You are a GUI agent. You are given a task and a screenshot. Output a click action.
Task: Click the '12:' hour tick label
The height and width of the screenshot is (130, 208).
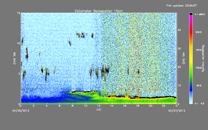[x=99, y=106]
